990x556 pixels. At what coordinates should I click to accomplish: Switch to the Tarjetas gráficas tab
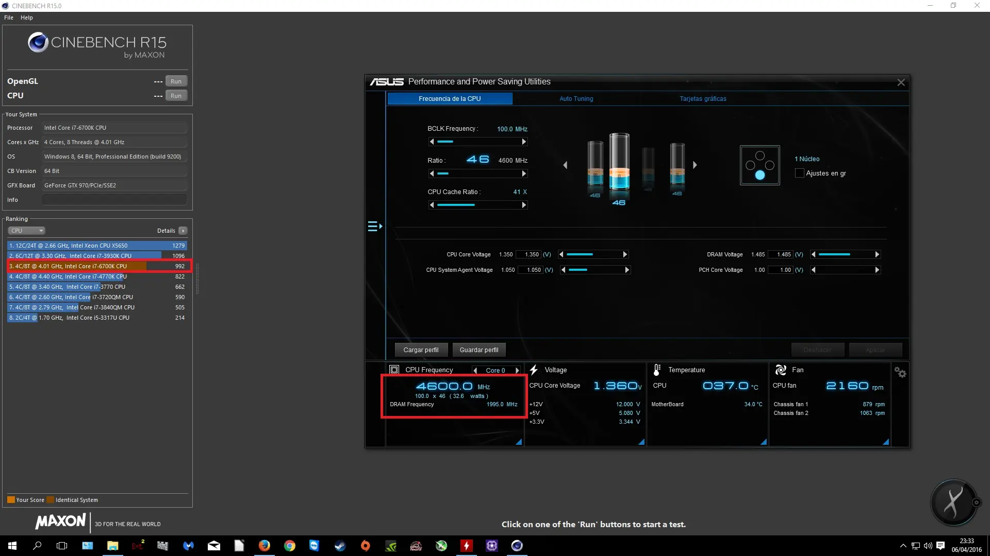pyautogui.click(x=703, y=98)
